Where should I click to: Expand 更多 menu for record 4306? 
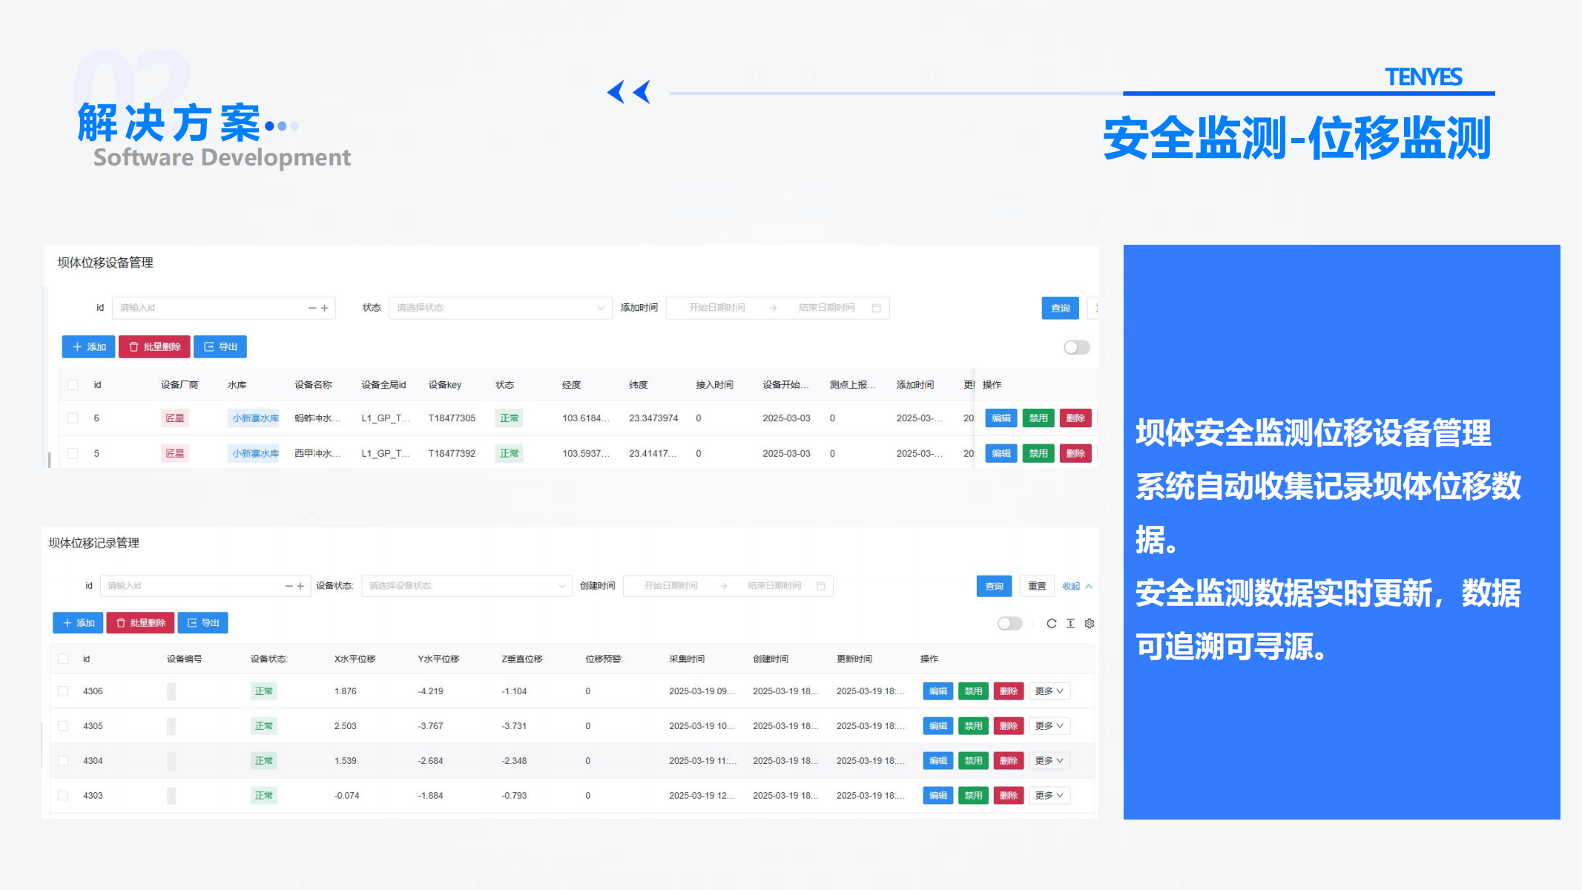1049,691
